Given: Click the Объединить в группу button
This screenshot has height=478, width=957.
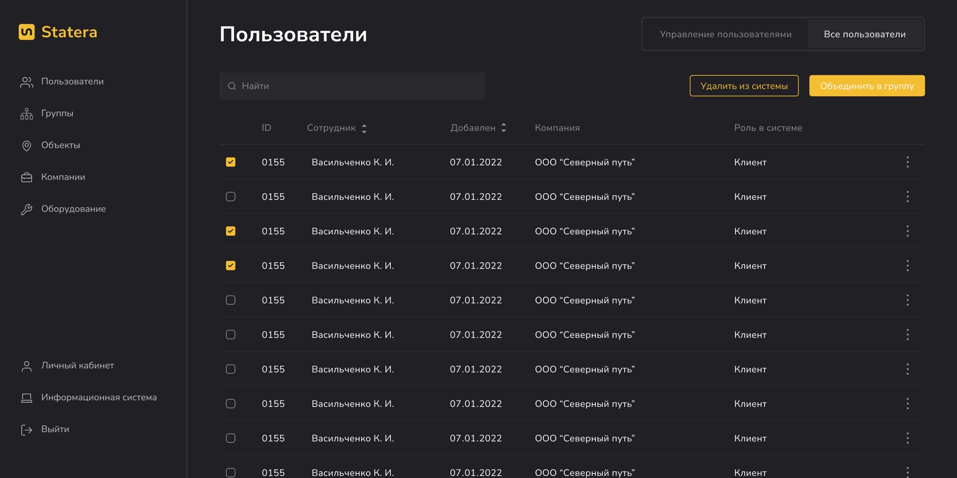Looking at the screenshot, I should pyautogui.click(x=867, y=86).
